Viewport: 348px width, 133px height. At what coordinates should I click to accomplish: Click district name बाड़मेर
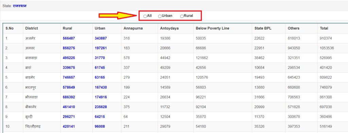tap(30, 77)
